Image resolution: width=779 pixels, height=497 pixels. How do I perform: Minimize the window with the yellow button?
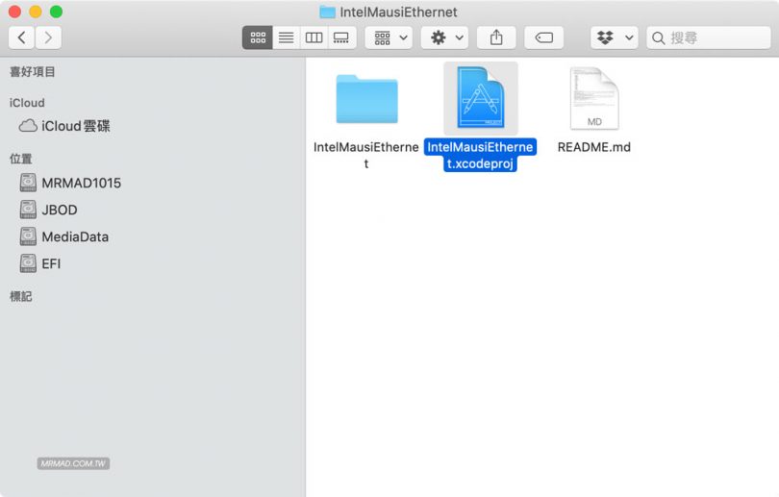click(x=36, y=12)
